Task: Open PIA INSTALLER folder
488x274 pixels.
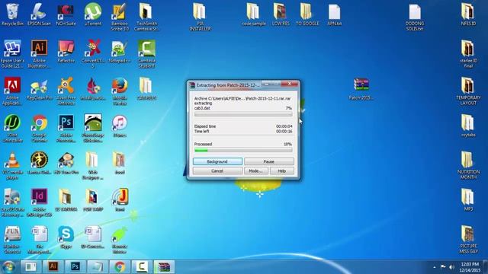Action: (x=200, y=17)
